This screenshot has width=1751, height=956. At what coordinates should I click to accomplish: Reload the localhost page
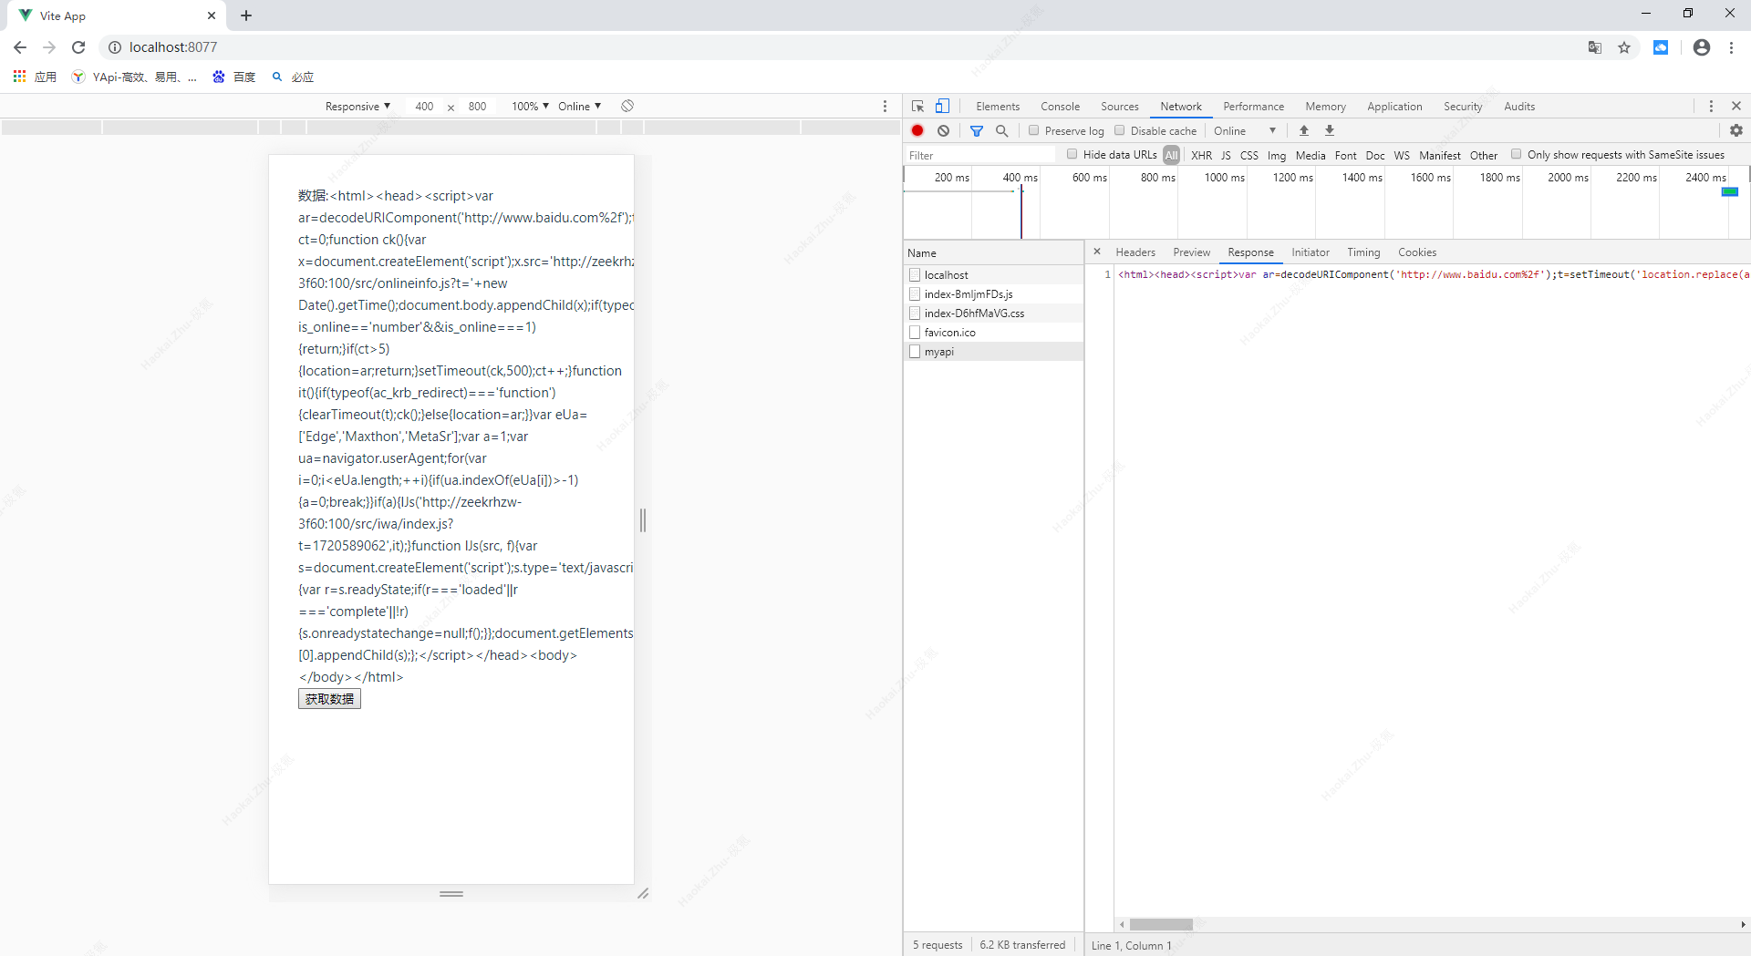78,47
